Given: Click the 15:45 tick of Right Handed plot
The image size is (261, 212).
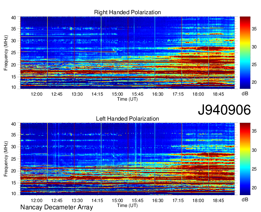Looking at the screenshot, I should pyautogui.click(x=138, y=94).
